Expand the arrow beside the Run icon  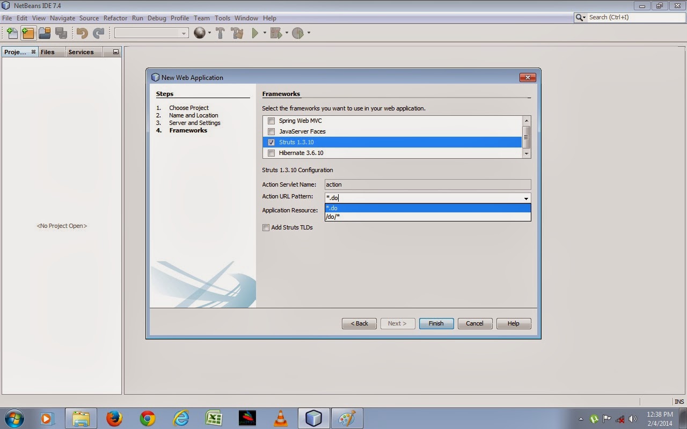[x=265, y=33]
